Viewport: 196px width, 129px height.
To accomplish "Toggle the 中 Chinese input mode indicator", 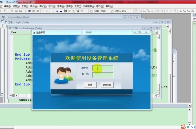I will point(188,127).
